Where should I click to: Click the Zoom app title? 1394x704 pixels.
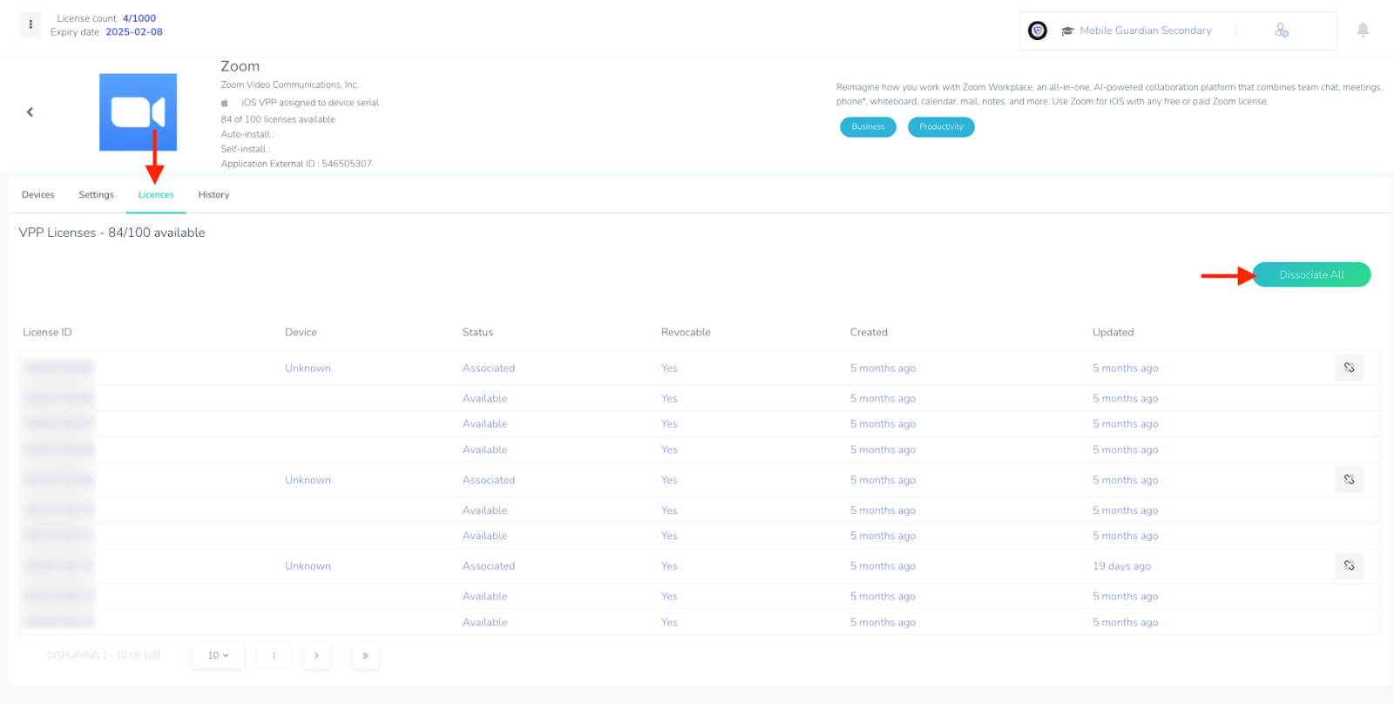click(240, 66)
